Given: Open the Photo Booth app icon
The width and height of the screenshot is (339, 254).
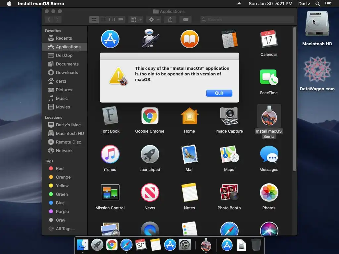Looking at the screenshot, I should pyautogui.click(x=229, y=192).
